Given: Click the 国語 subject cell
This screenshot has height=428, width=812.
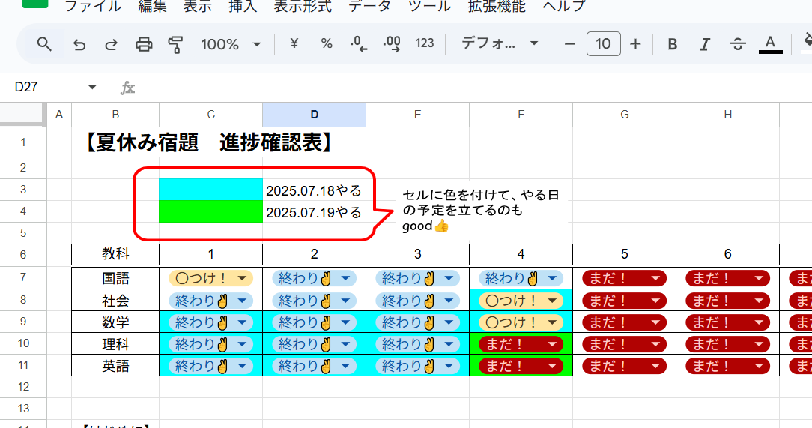Looking at the screenshot, I should click(115, 278).
